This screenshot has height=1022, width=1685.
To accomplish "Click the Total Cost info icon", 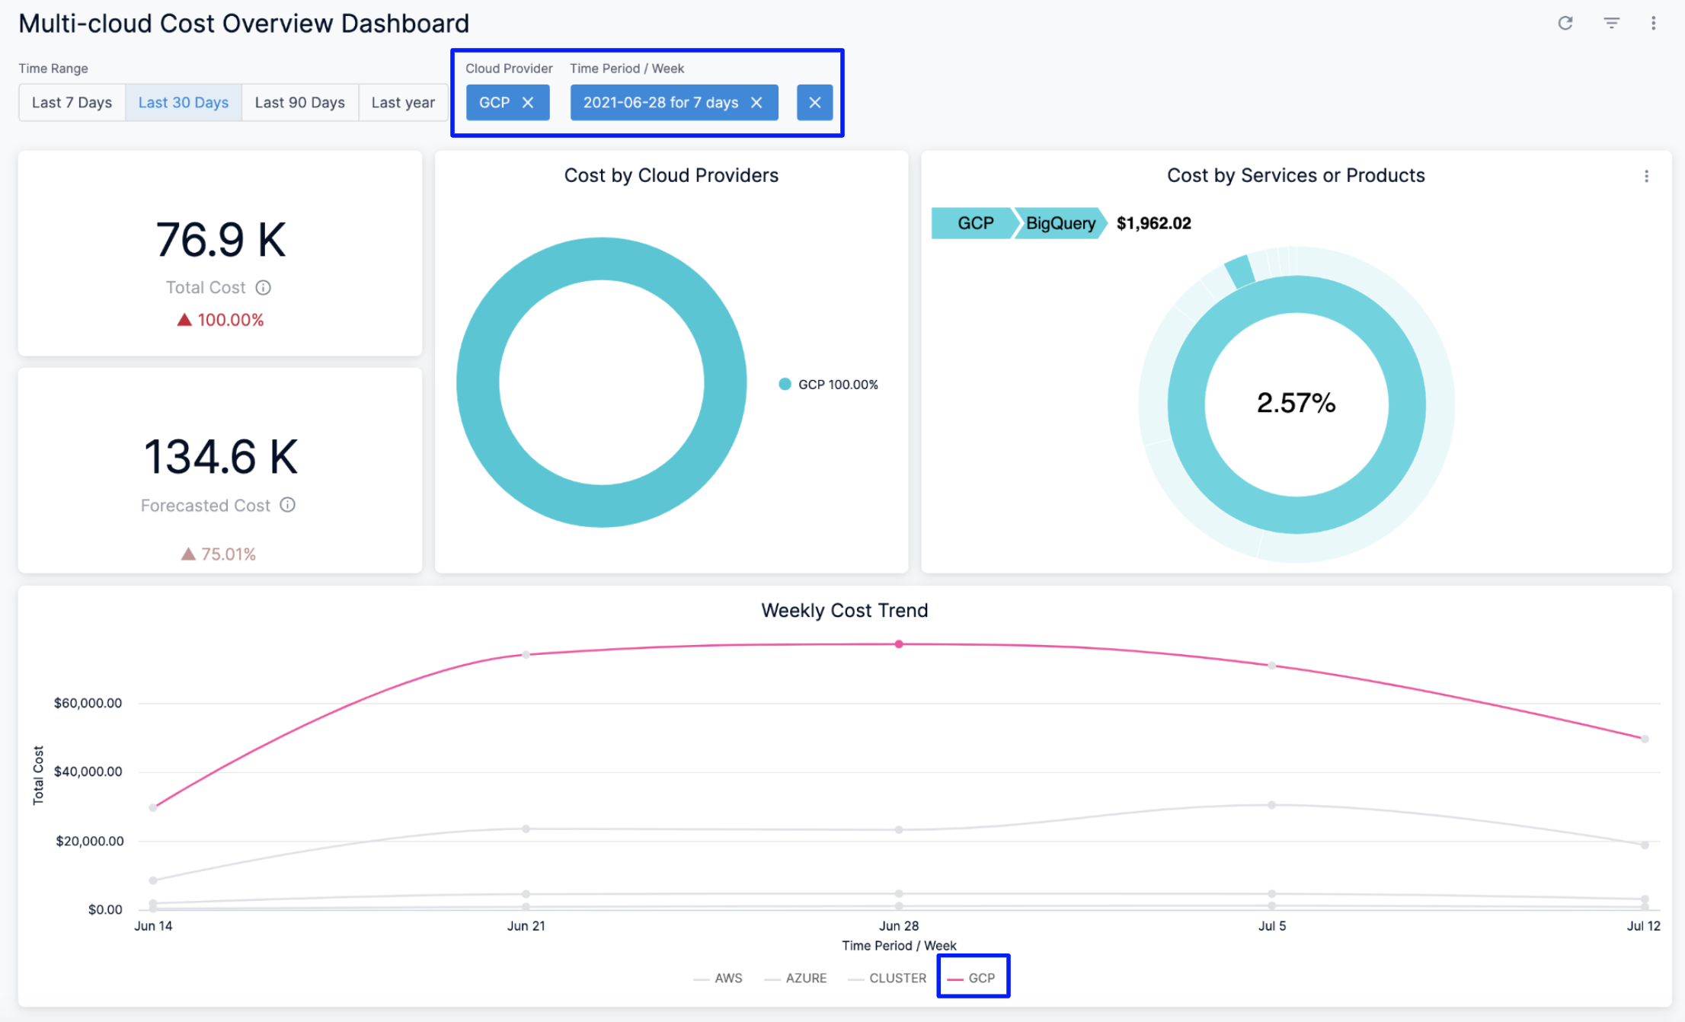I will (263, 288).
